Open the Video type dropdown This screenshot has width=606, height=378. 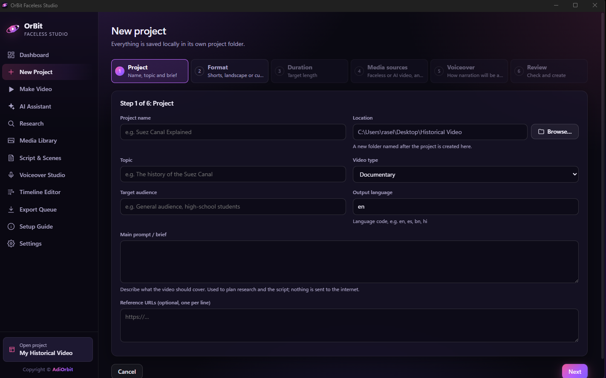point(465,175)
